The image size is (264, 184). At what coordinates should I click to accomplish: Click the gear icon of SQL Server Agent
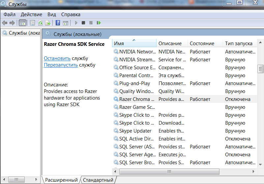click(x=116, y=154)
